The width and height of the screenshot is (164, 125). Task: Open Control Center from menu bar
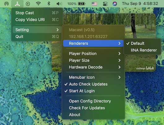point(105,4)
